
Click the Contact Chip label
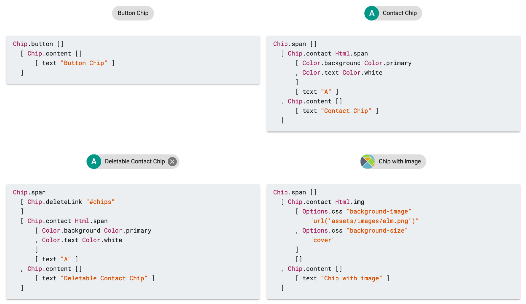coord(399,13)
